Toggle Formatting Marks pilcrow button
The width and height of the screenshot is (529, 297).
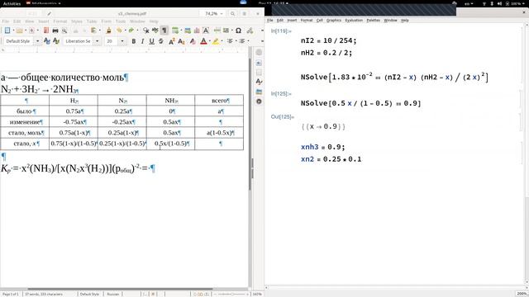164,31
